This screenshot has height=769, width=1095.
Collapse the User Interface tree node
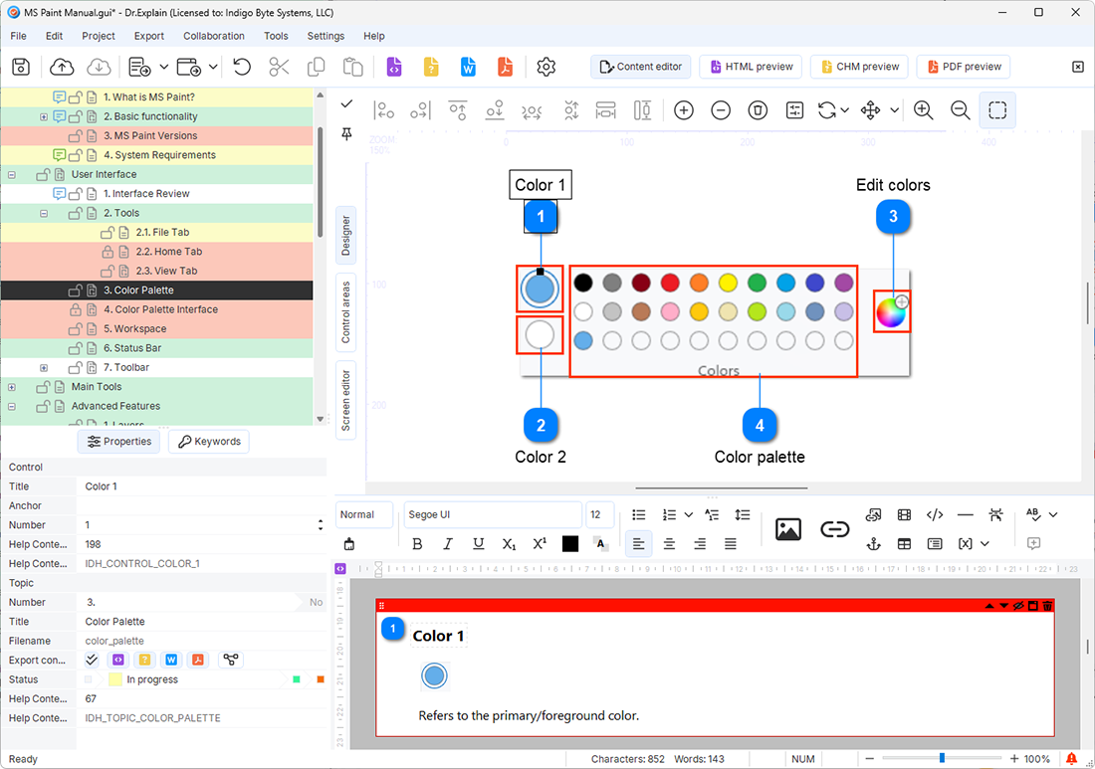12,174
